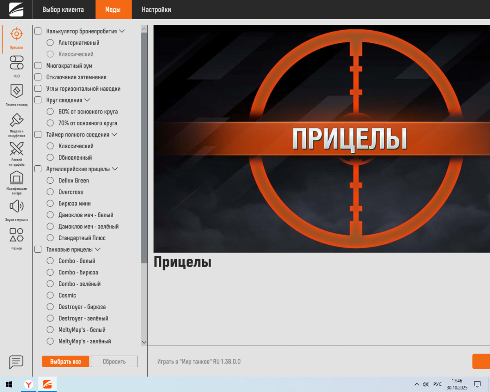Open Звуки и музыка category
This screenshot has height=392, width=490.
click(x=16, y=210)
